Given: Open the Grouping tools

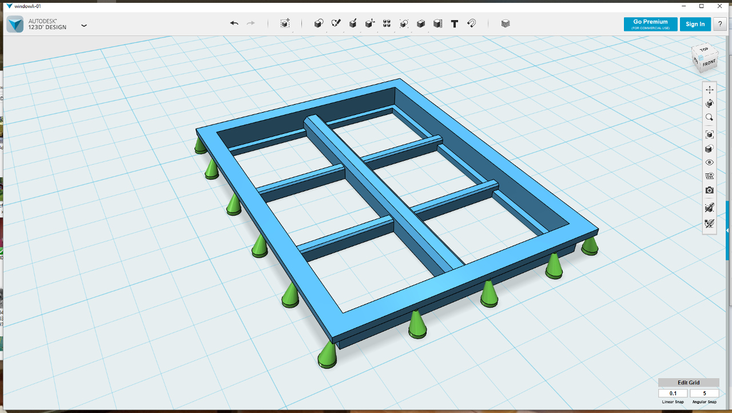Looking at the screenshot, I should [404, 23].
